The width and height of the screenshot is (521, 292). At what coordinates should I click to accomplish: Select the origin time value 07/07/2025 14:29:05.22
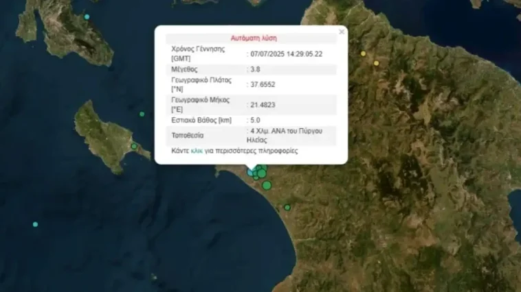click(x=286, y=53)
